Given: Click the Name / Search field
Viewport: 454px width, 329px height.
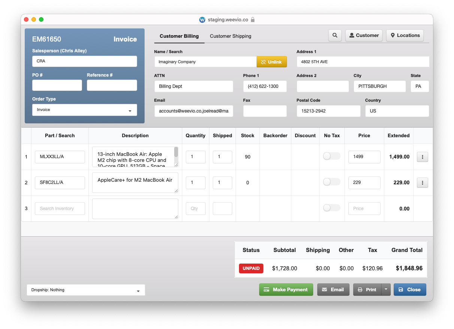Looking at the screenshot, I should tap(205, 62).
